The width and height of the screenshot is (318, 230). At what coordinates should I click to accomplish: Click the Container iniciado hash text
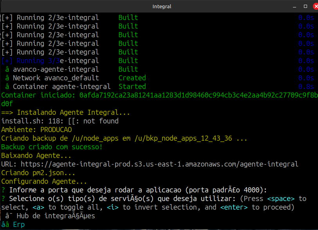(196, 95)
